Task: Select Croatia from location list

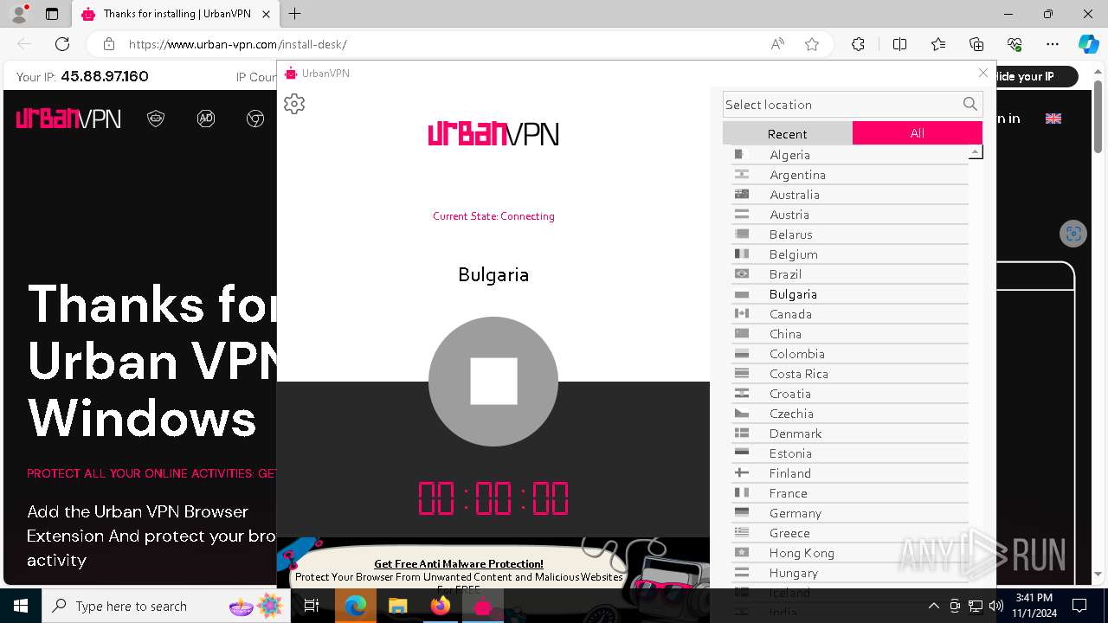Action: [x=850, y=394]
